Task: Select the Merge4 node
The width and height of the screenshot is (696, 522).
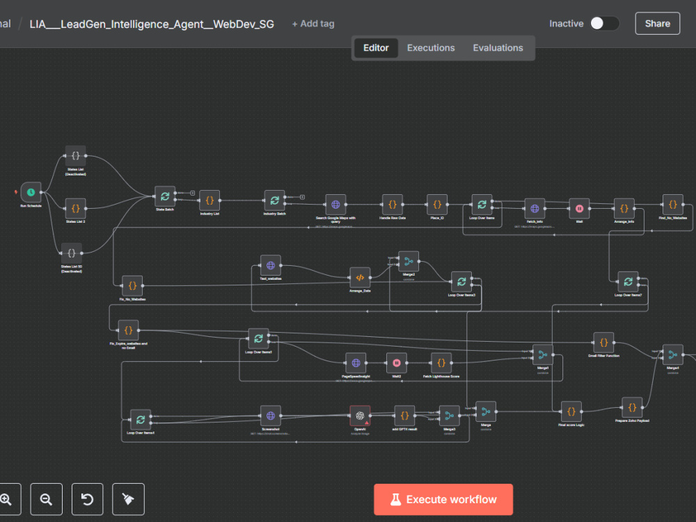Action: tap(673, 355)
